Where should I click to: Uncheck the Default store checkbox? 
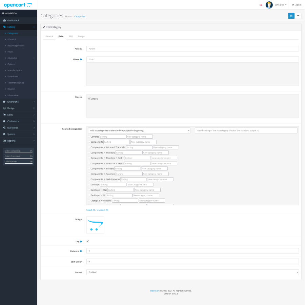tap(89, 99)
